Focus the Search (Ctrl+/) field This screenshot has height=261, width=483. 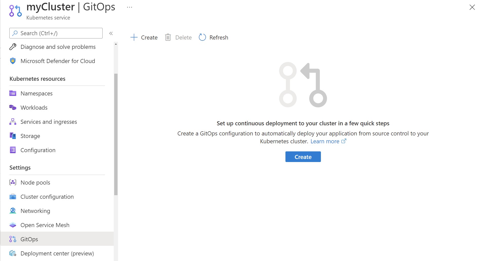(x=56, y=33)
